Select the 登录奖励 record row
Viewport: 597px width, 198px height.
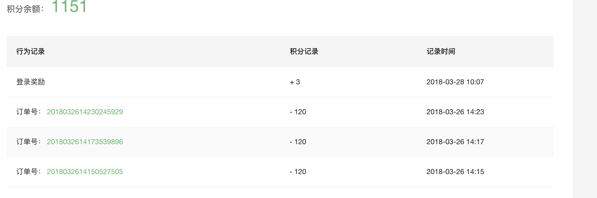(280, 82)
